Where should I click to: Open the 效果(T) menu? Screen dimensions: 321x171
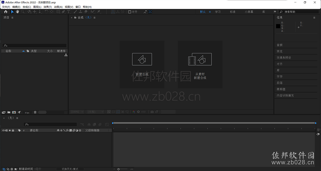point(48,7)
